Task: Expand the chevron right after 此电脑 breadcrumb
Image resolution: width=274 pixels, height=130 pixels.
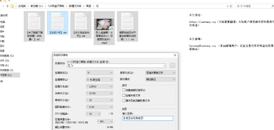Action: [28, 6]
